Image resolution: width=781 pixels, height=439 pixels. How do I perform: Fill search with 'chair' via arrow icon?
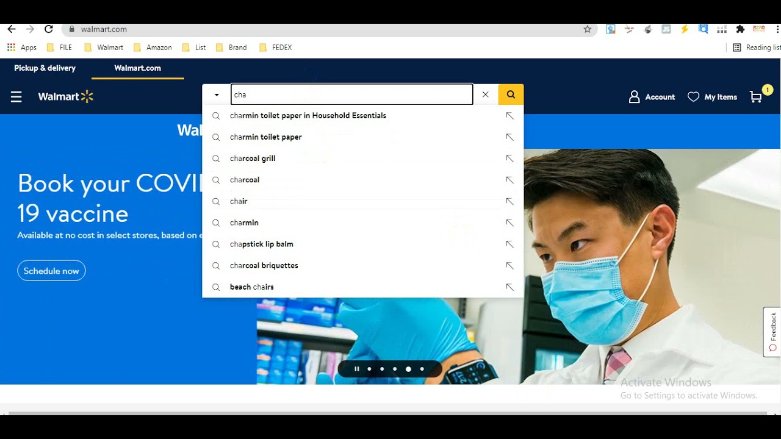pos(509,201)
